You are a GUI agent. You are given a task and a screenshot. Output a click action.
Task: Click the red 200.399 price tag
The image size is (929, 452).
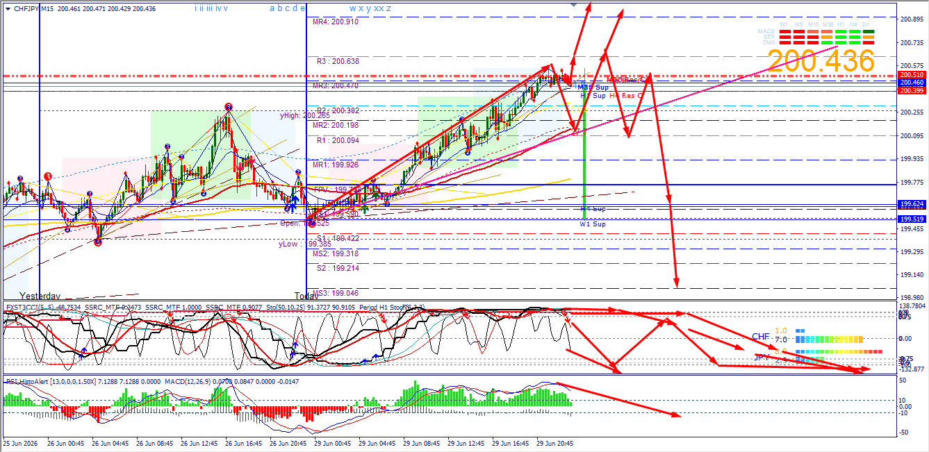click(911, 90)
